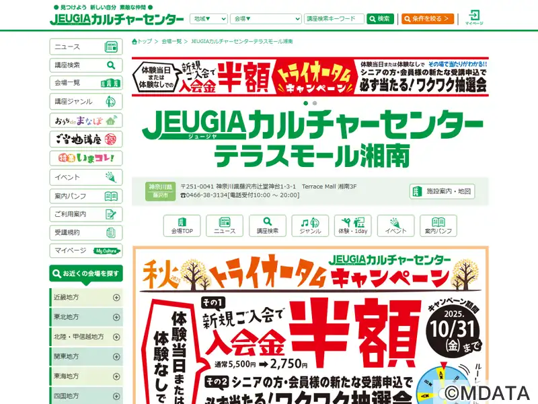Click the お近くの会場を探す heading
The image size is (538, 404).
pyautogui.click(x=86, y=274)
